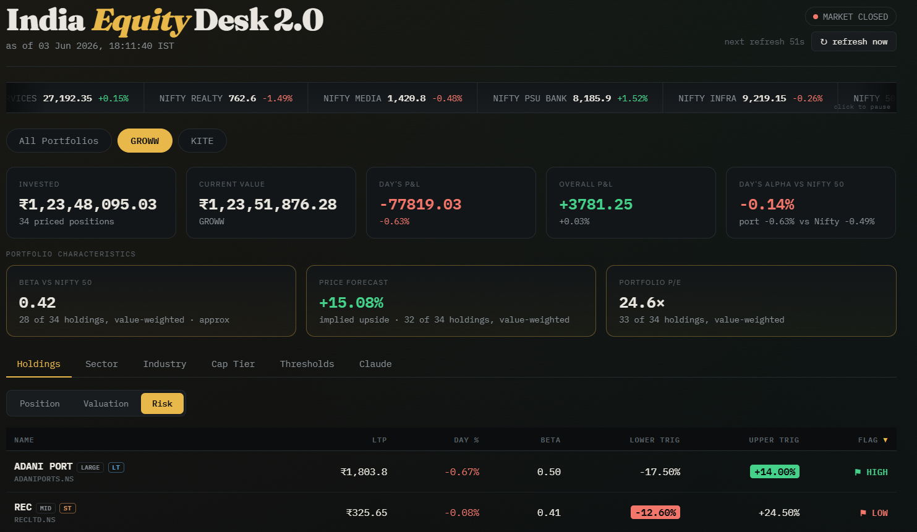Screen dimensions: 917x532
Task: Open the Holdings tab
Action: [39, 364]
